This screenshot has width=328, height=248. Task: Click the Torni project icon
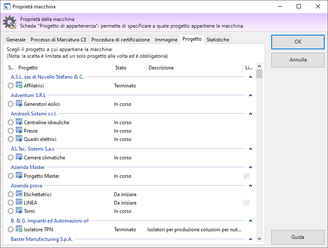[19, 211]
